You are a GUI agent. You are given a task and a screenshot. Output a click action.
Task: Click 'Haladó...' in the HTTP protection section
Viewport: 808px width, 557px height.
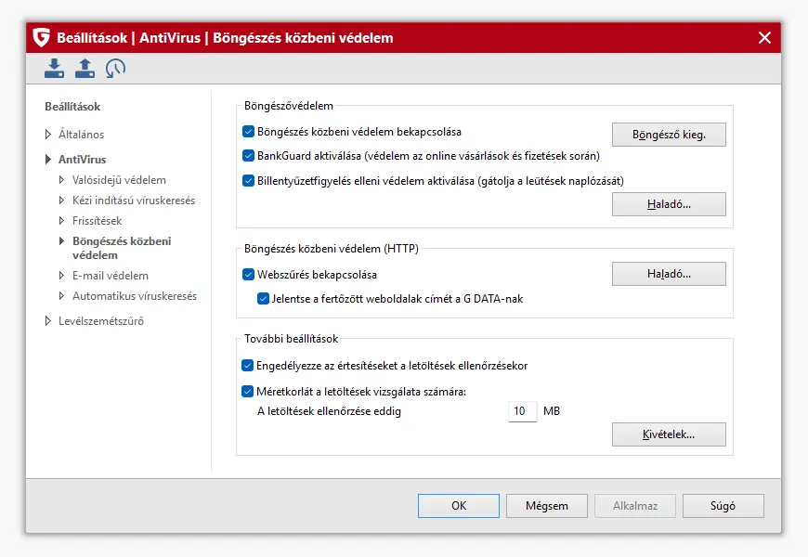[669, 274]
